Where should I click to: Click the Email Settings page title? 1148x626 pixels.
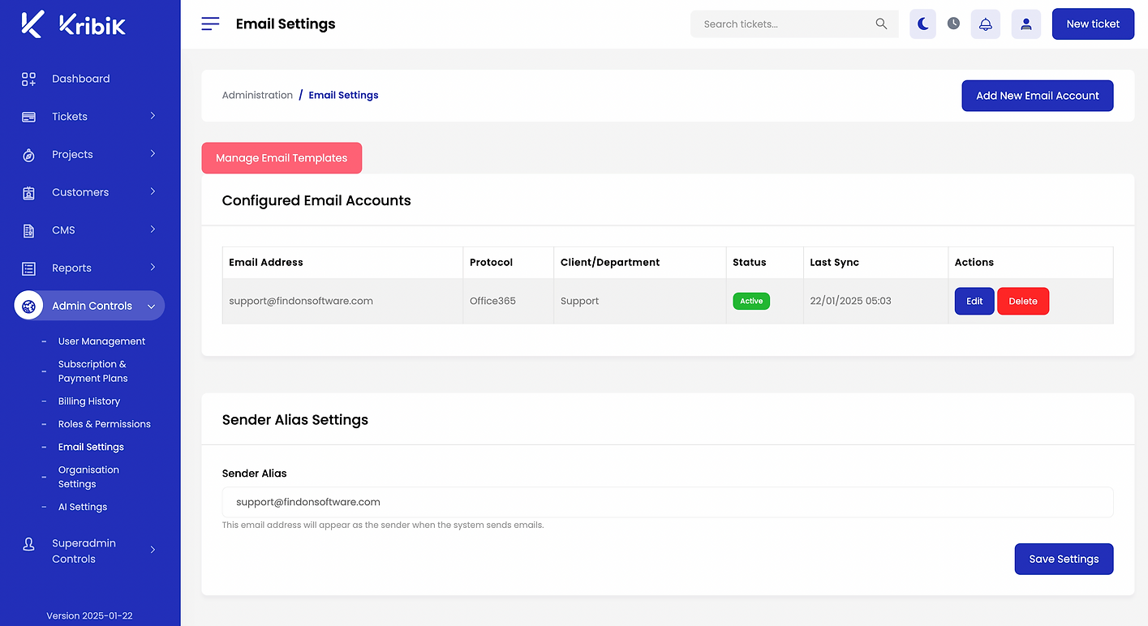[286, 24]
